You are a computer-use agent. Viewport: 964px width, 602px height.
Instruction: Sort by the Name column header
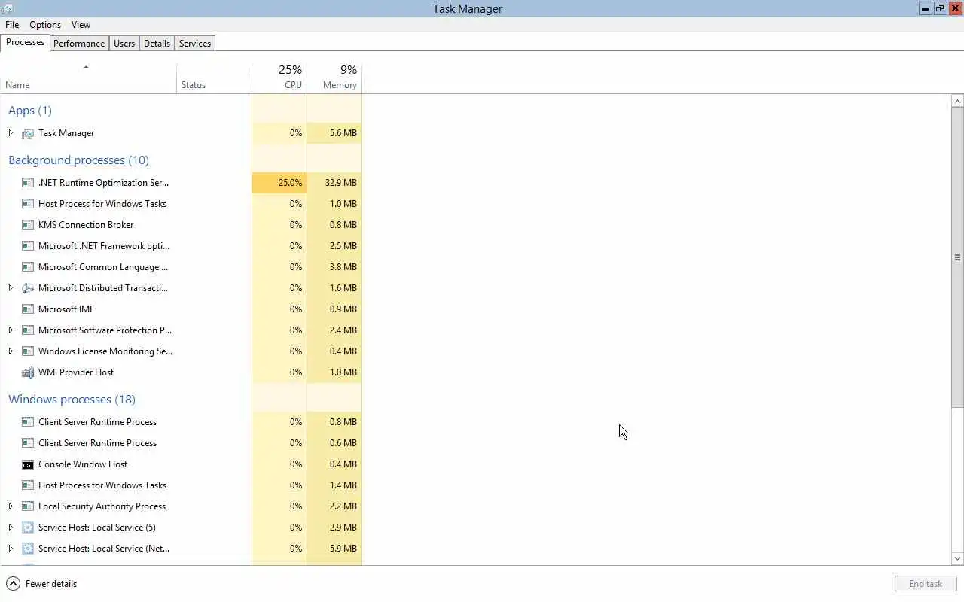pyautogui.click(x=88, y=78)
